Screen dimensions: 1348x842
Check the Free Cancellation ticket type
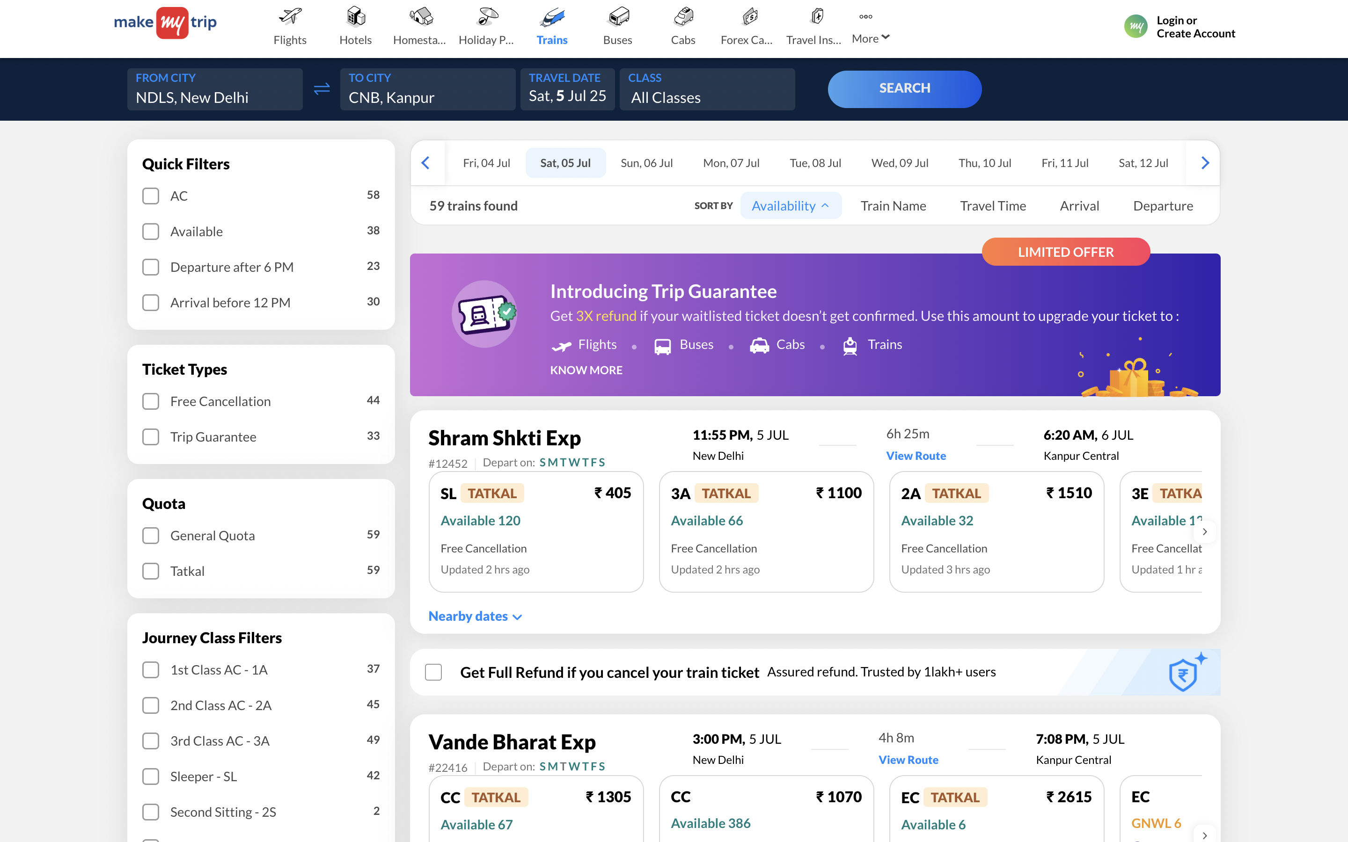coord(150,401)
